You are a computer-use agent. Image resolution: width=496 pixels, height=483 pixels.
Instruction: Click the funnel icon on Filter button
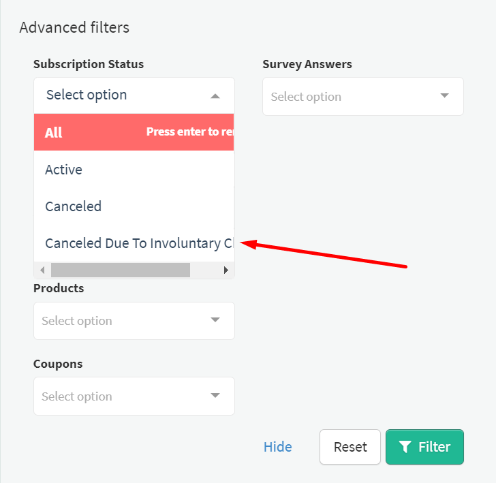405,447
